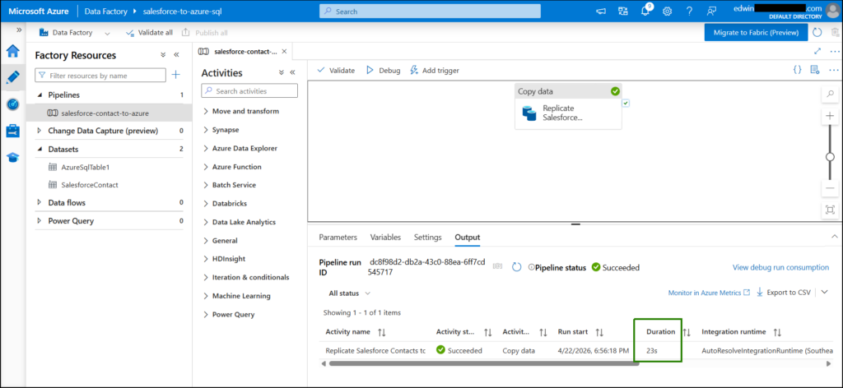843x388 pixels.
Task: Click Migrate to Fabric (Preview) button
Action: (x=756, y=32)
